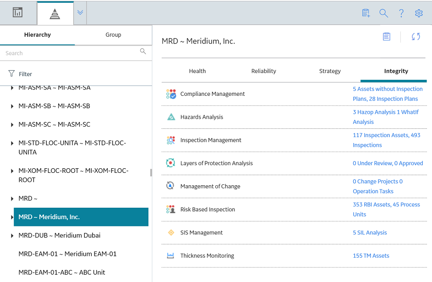The image size is (432, 282).
Task: Click the Compliance Management icon
Action: click(171, 94)
